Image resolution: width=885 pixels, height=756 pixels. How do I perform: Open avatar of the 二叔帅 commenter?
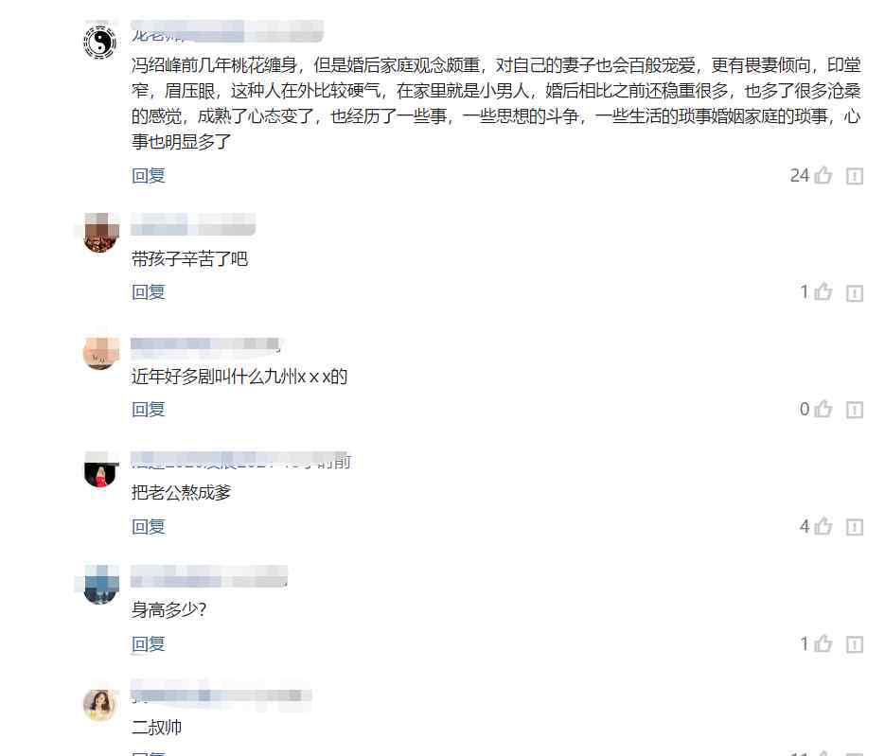click(x=100, y=705)
